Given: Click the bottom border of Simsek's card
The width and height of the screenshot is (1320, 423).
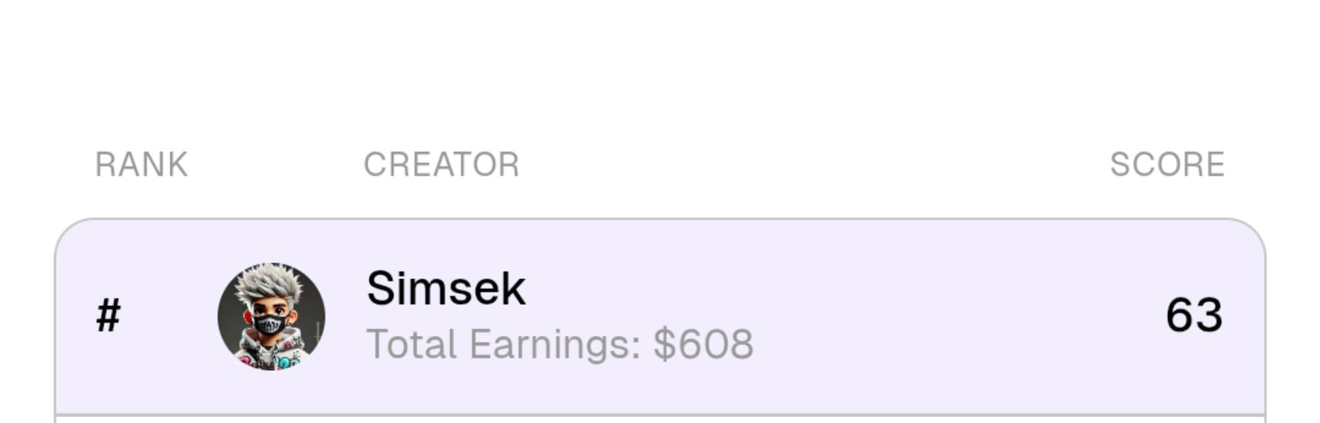Looking at the screenshot, I should click(660, 415).
